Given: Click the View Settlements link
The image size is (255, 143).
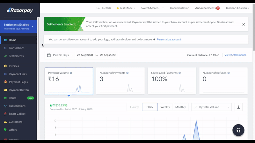Looking at the screenshot, I should [x=235, y=55].
